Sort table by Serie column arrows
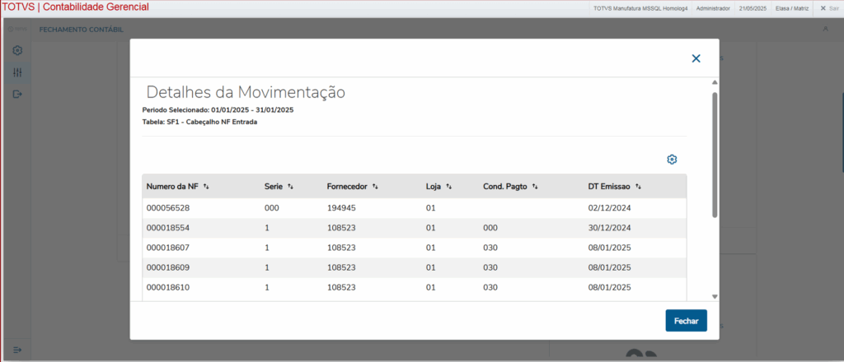This screenshot has height=362, width=844. pos(291,187)
